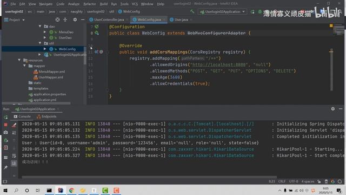This screenshot has height=195, width=346.
Task: Toggle scroll to end in the console toolbar
Action: pos(14,164)
